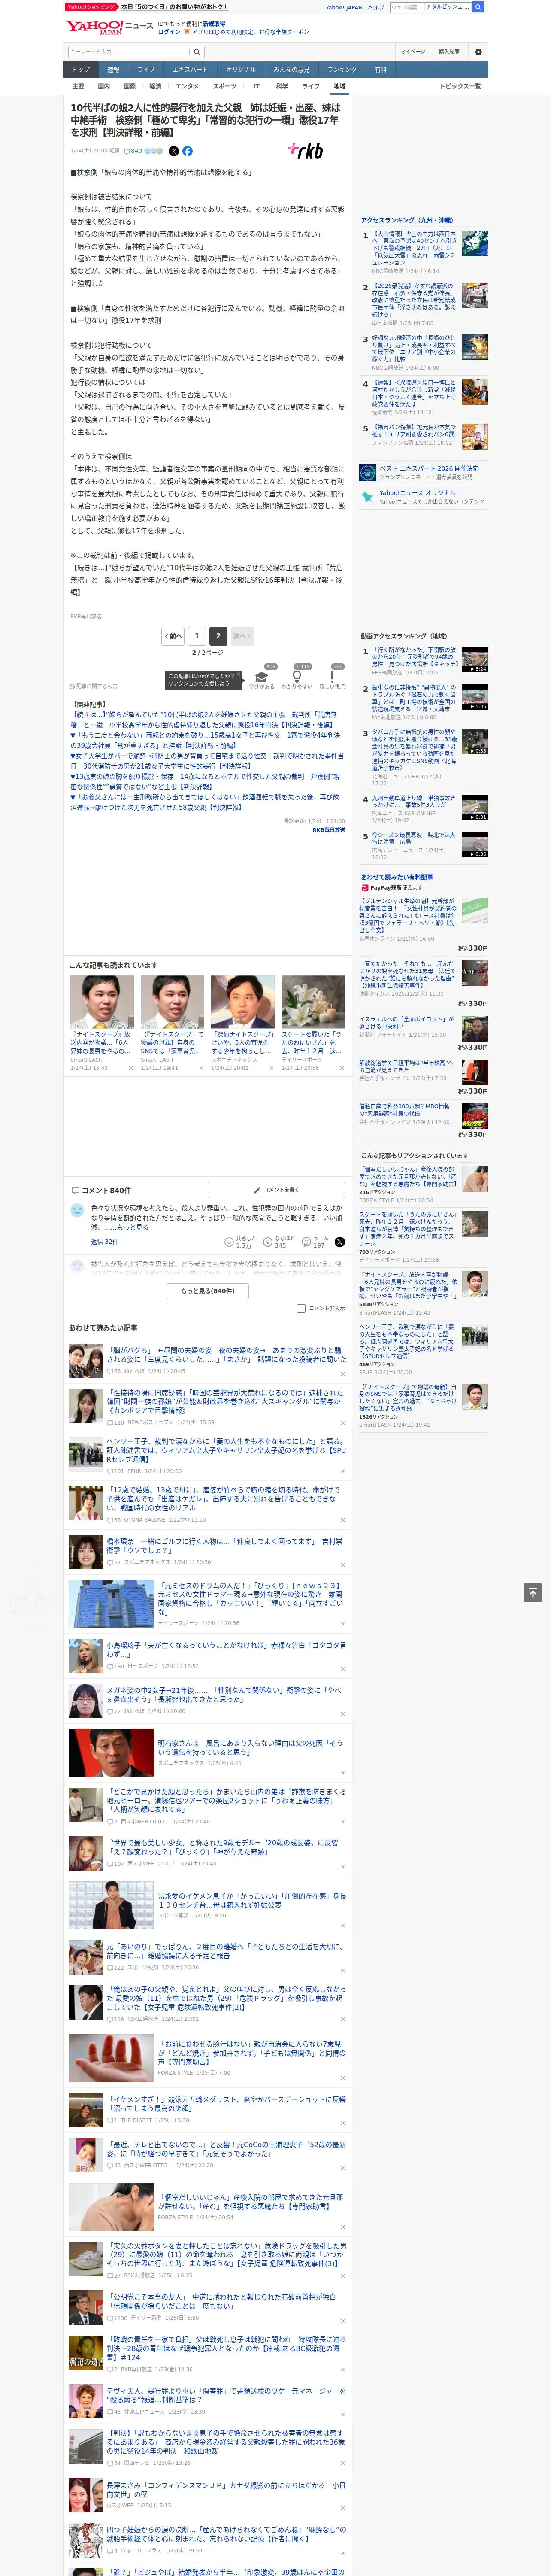Viewport: 551px width, 2576px height.
Task: Select the ランキング tab
Action: pos(342,69)
